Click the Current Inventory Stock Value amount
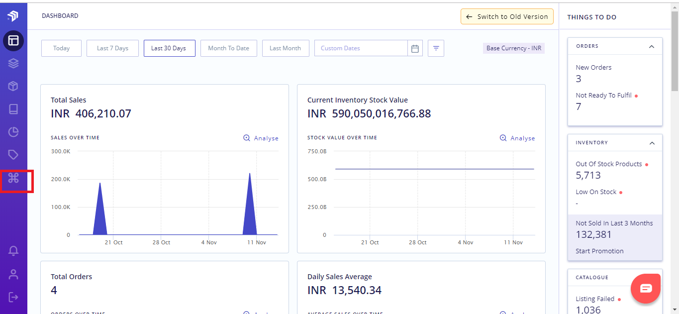679x314 pixels. [x=369, y=113]
